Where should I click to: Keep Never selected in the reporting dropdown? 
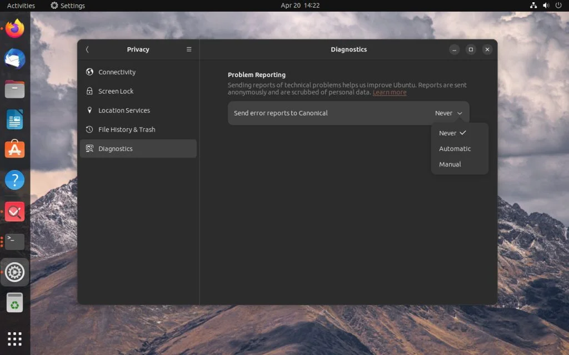pyautogui.click(x=448, y=133)
